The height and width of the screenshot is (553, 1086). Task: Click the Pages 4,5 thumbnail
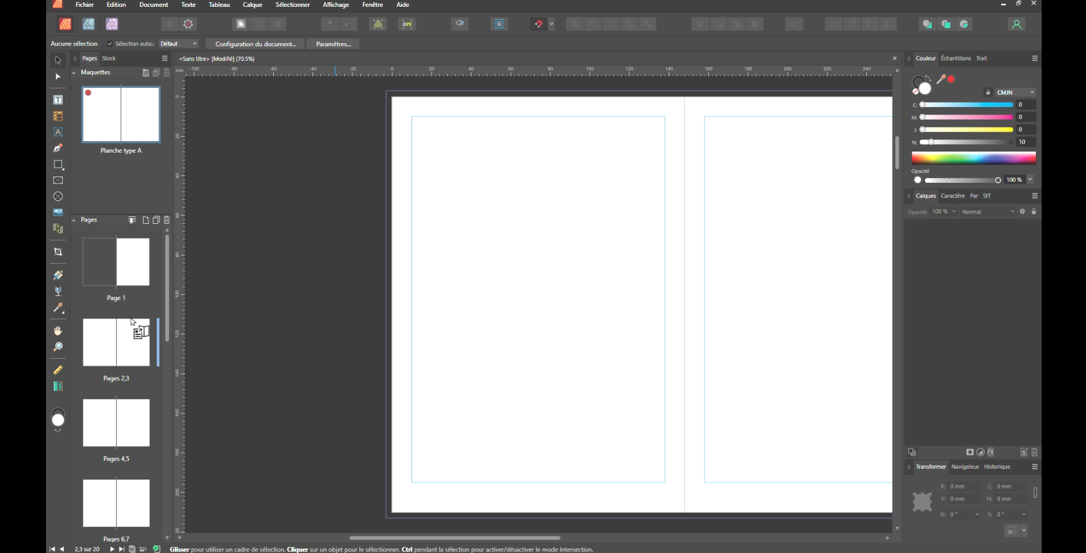click(x=116, y=423)
